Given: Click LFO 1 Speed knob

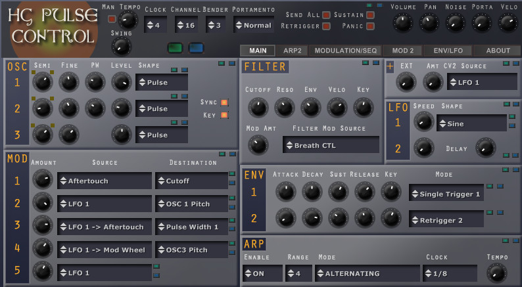Looking at the screenshot, I should click(424, 121).
